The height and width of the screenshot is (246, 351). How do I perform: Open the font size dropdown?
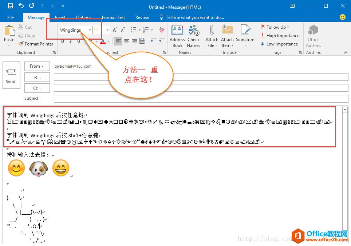(107, 30)
